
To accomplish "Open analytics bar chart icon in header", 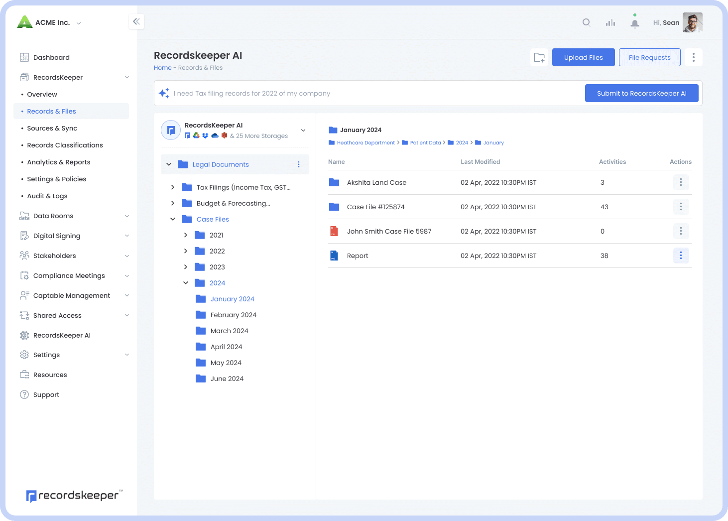I will click(610, 22).
